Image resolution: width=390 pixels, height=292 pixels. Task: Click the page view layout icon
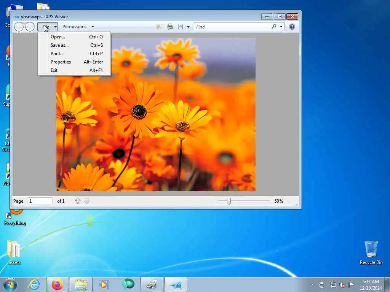(181, 27)
